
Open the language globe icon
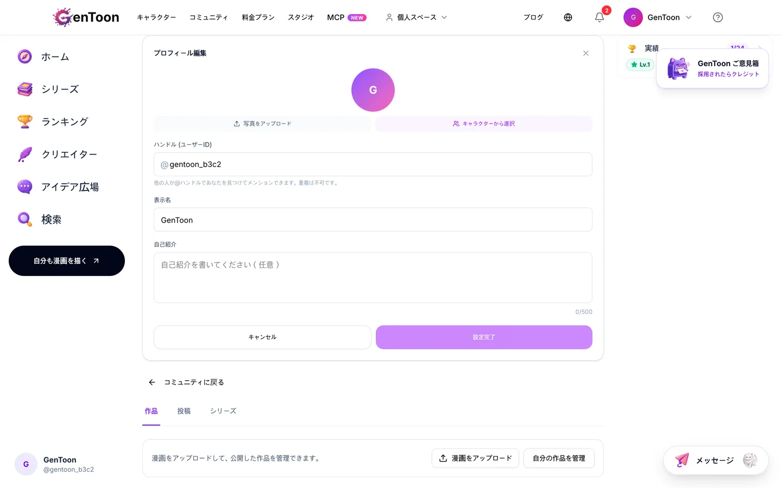tap(568, 17)
